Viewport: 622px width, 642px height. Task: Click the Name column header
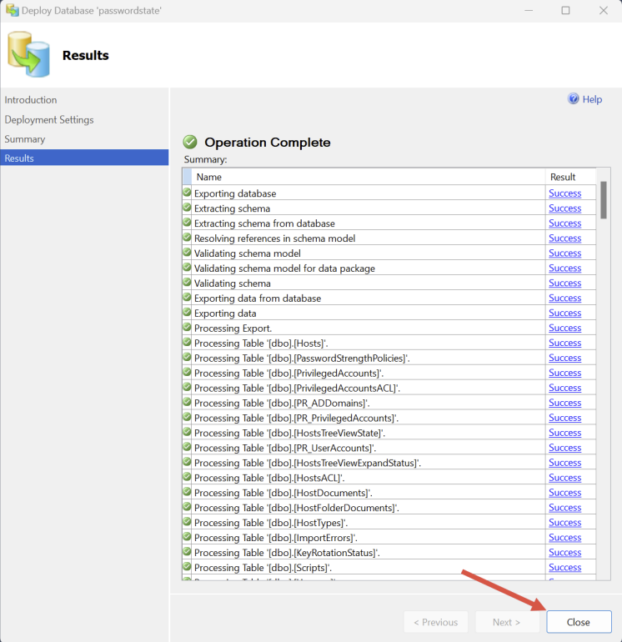369,177
